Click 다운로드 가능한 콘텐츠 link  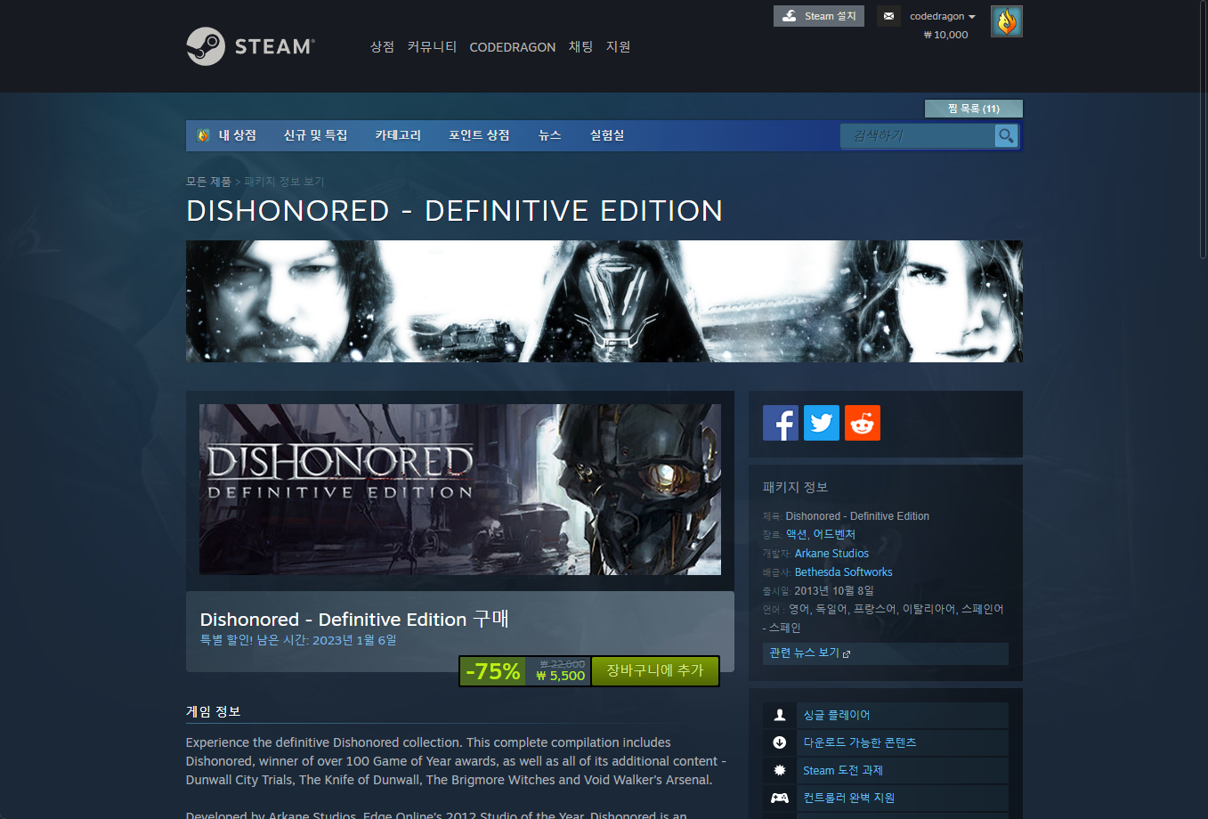pos(860,742)
